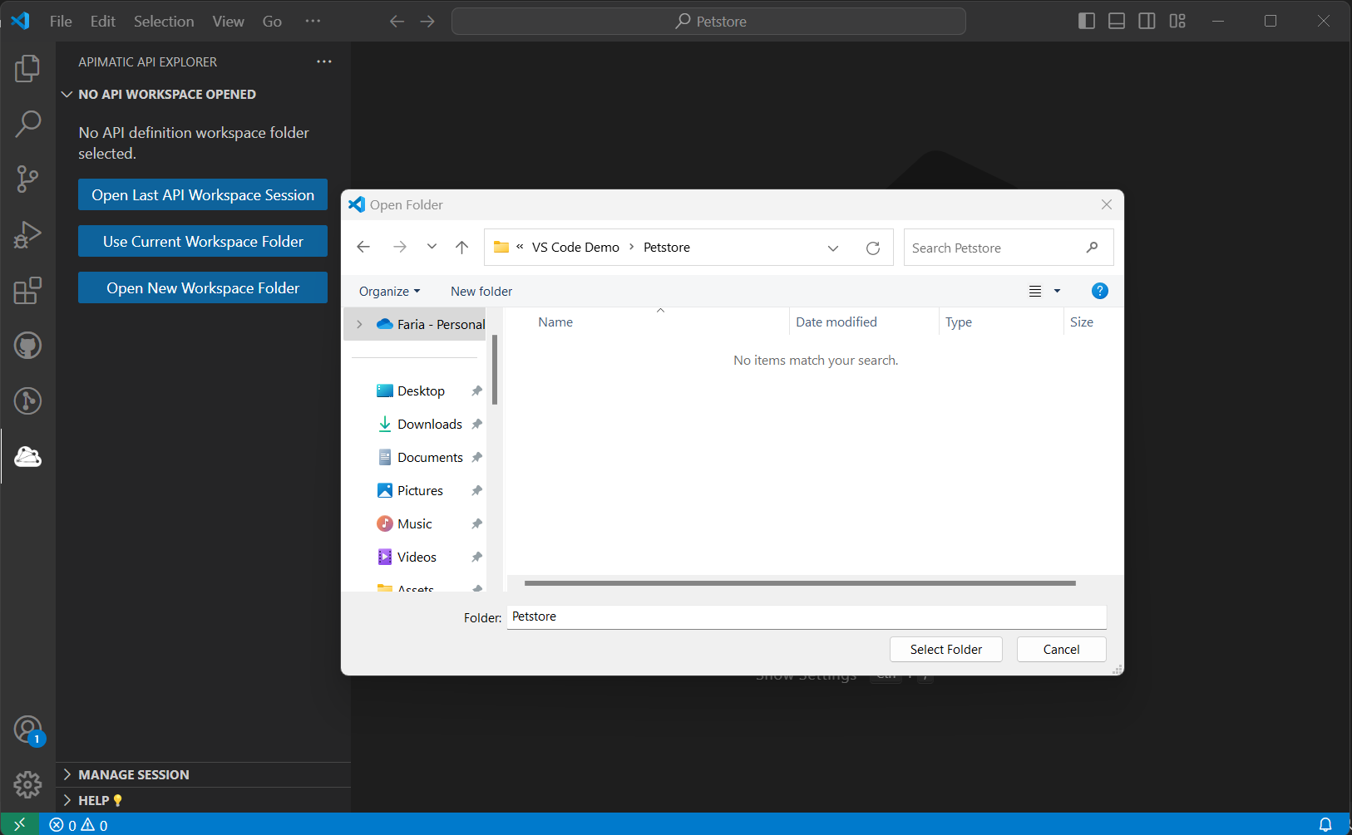The height and width of the screenshot is (835, 1352).
Task: Select Downloads in navigation pane
Action: tap(430, 425)
